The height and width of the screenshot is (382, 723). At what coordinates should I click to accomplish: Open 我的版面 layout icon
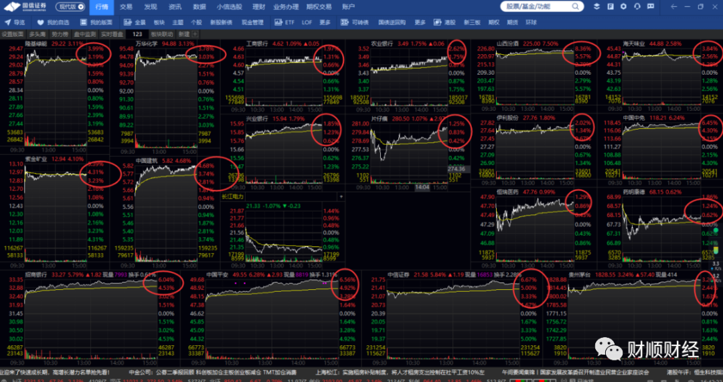[x=84, y=22]
